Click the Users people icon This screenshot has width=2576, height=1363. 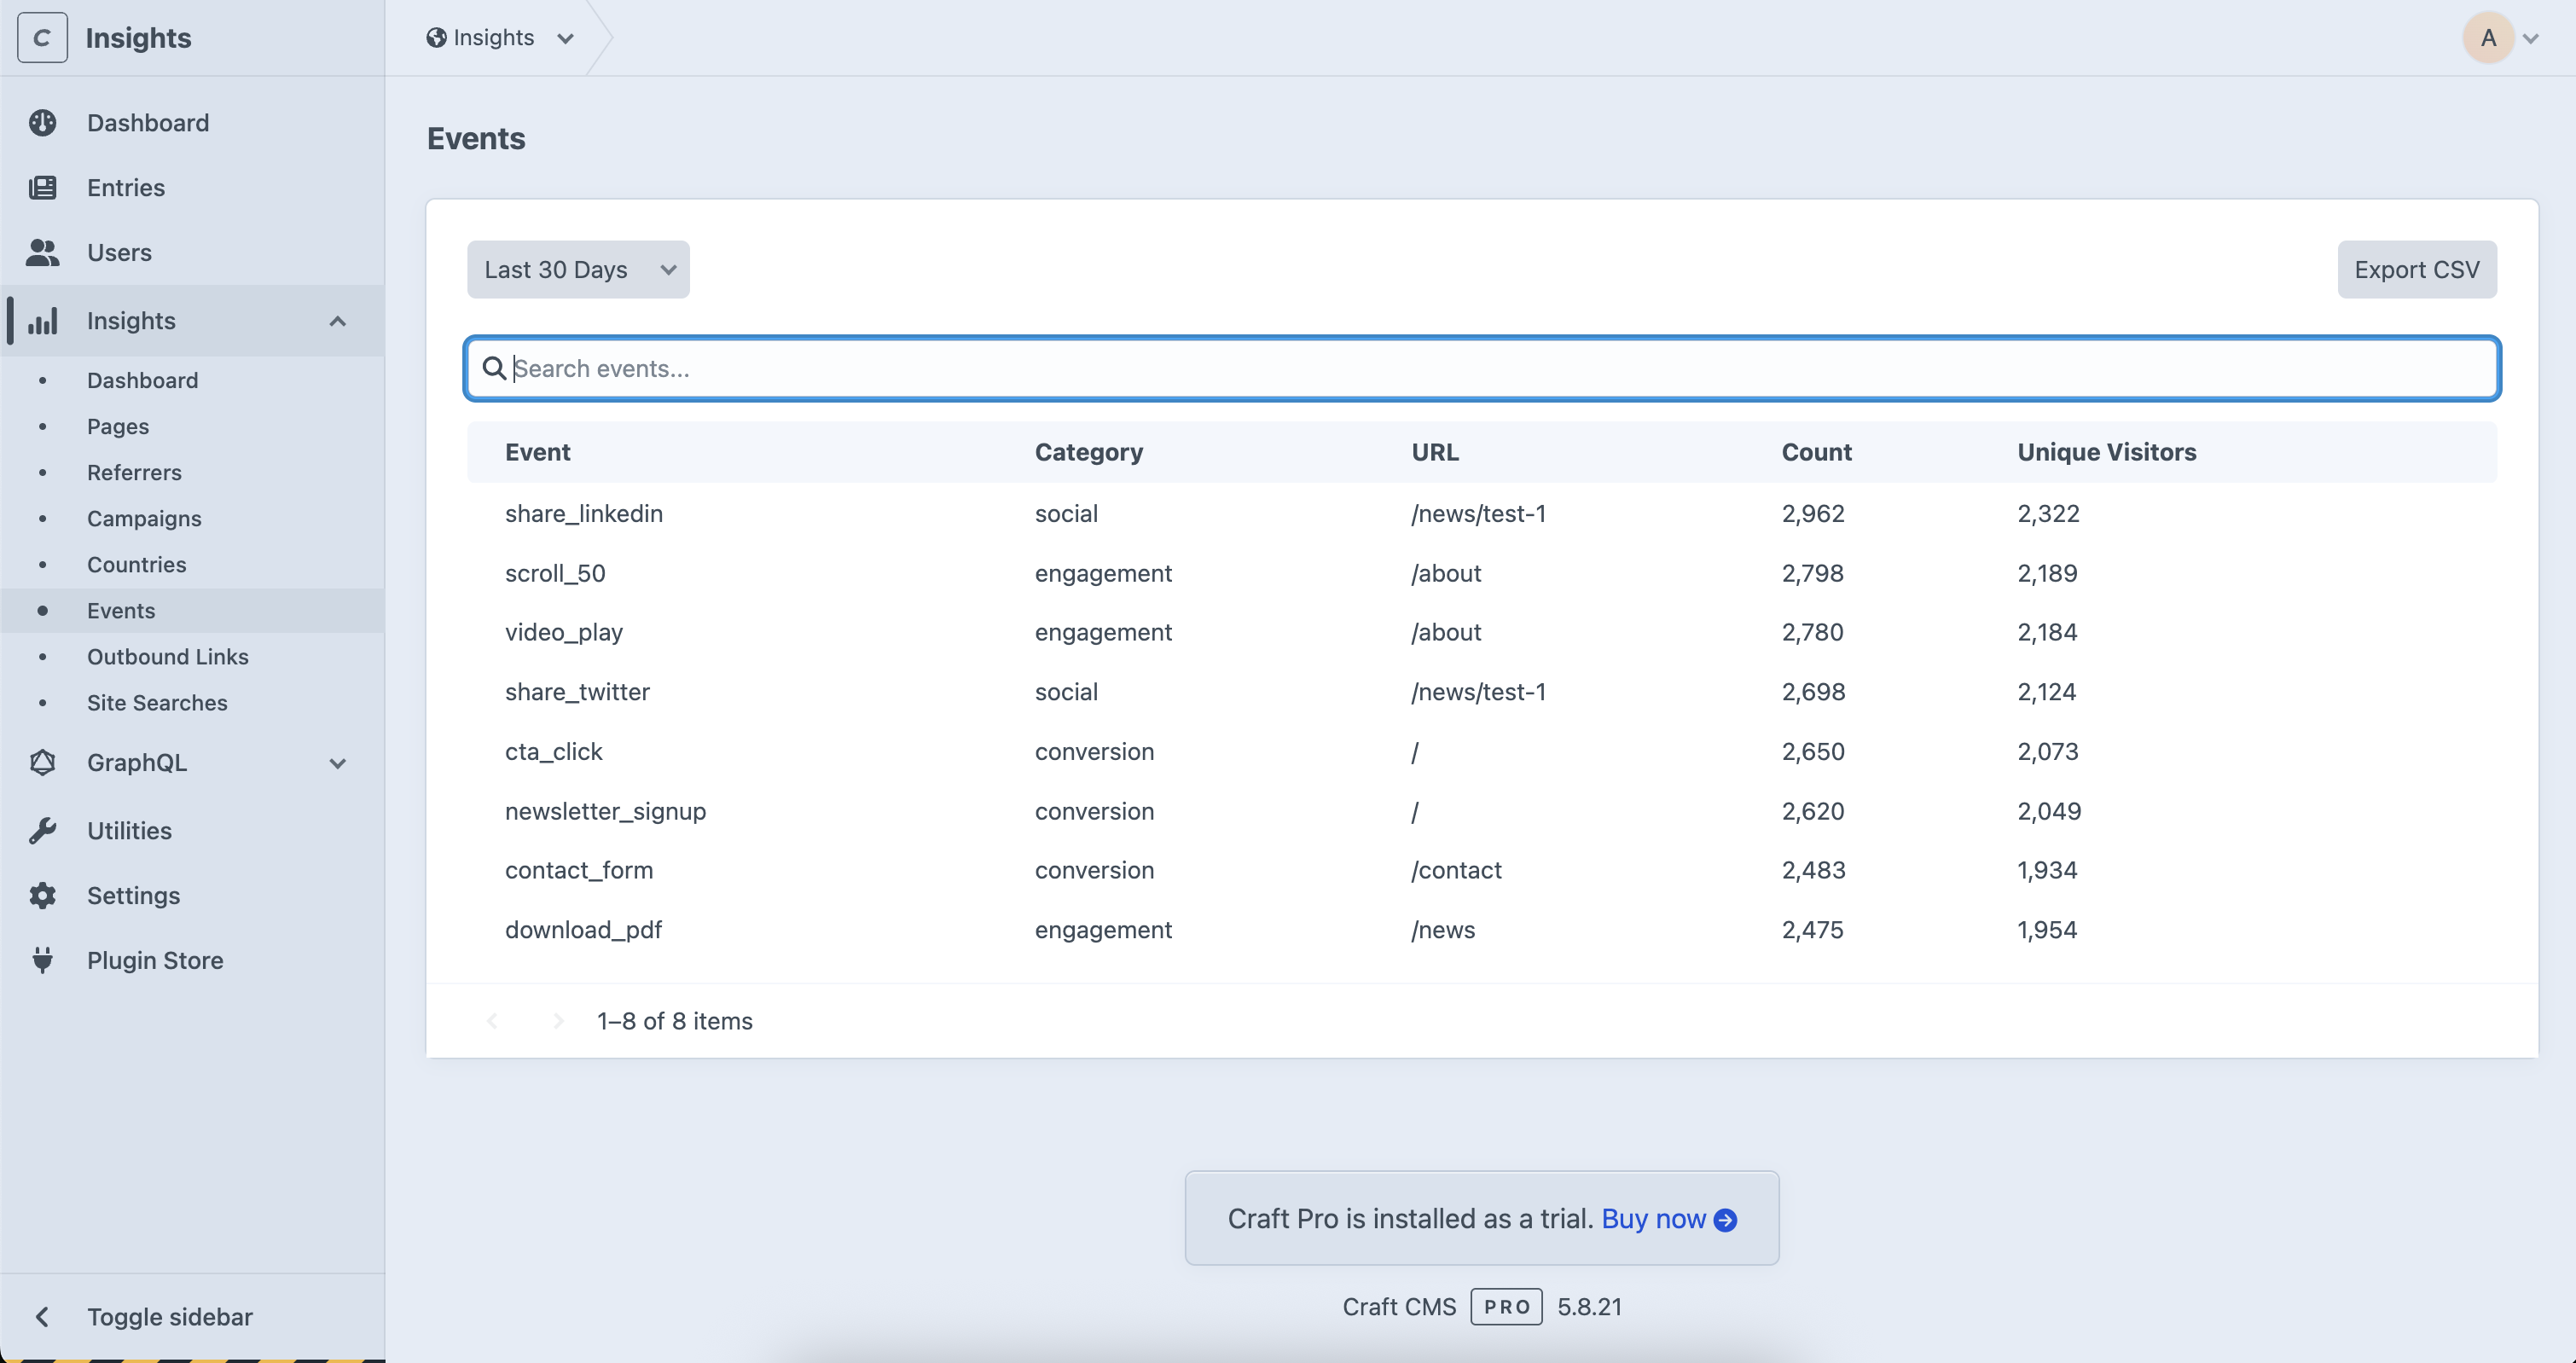(x=42, y=252)
